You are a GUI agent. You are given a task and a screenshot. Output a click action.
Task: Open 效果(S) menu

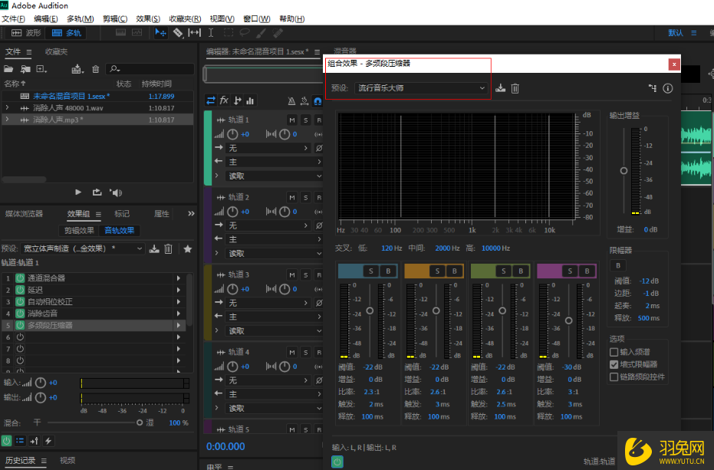coord(148,18)
